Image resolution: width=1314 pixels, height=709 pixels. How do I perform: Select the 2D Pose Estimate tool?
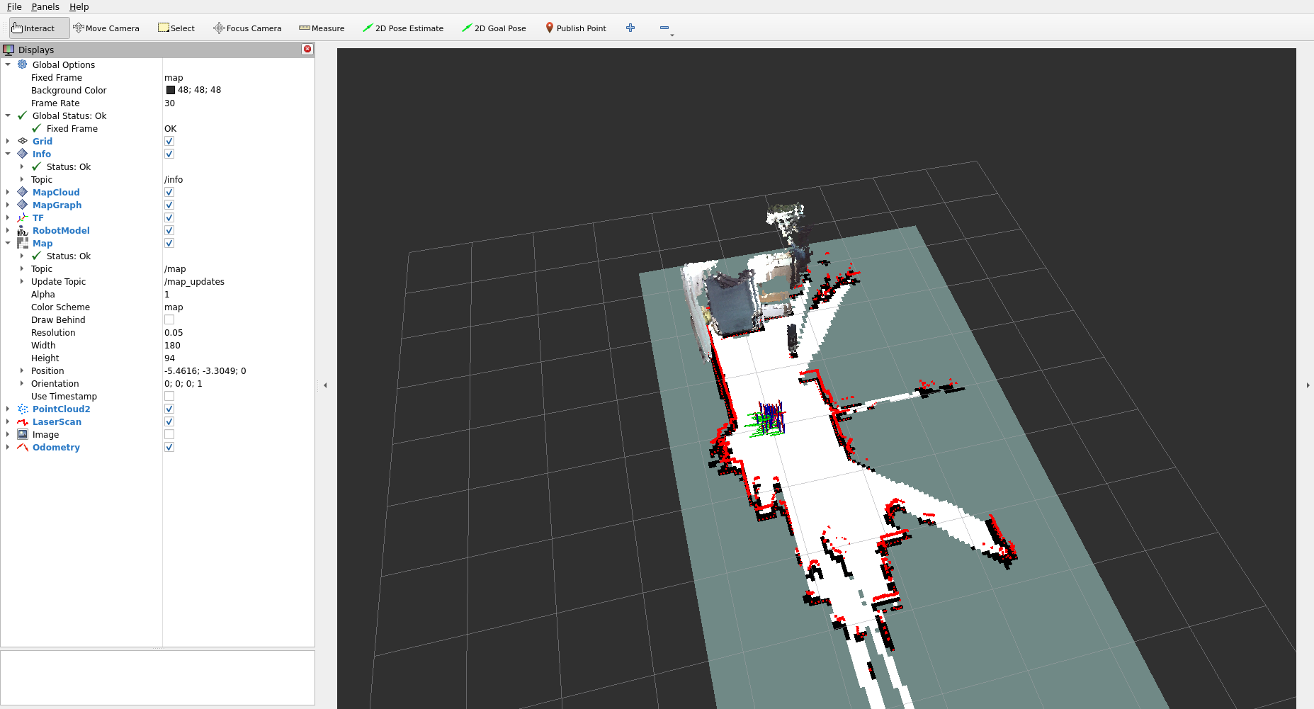tap(403, 28)
